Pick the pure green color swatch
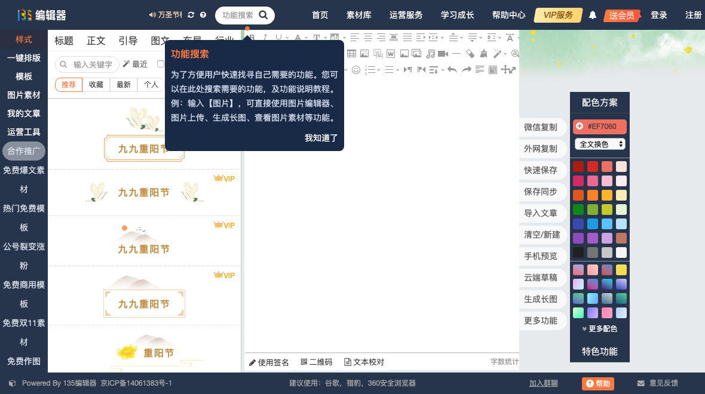The height and width of the screenshot is (394, 705). tap(578, 210)
